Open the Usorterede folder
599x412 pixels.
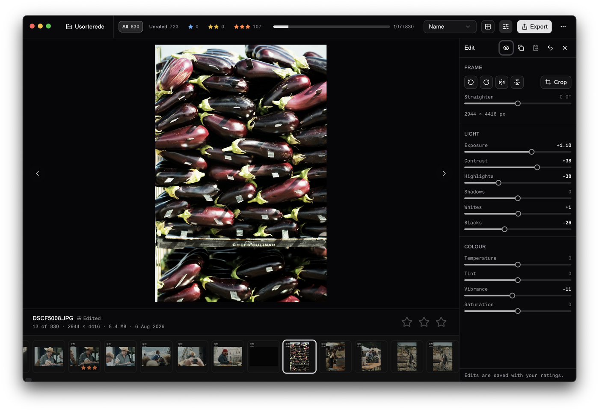[x=85, y=27]
